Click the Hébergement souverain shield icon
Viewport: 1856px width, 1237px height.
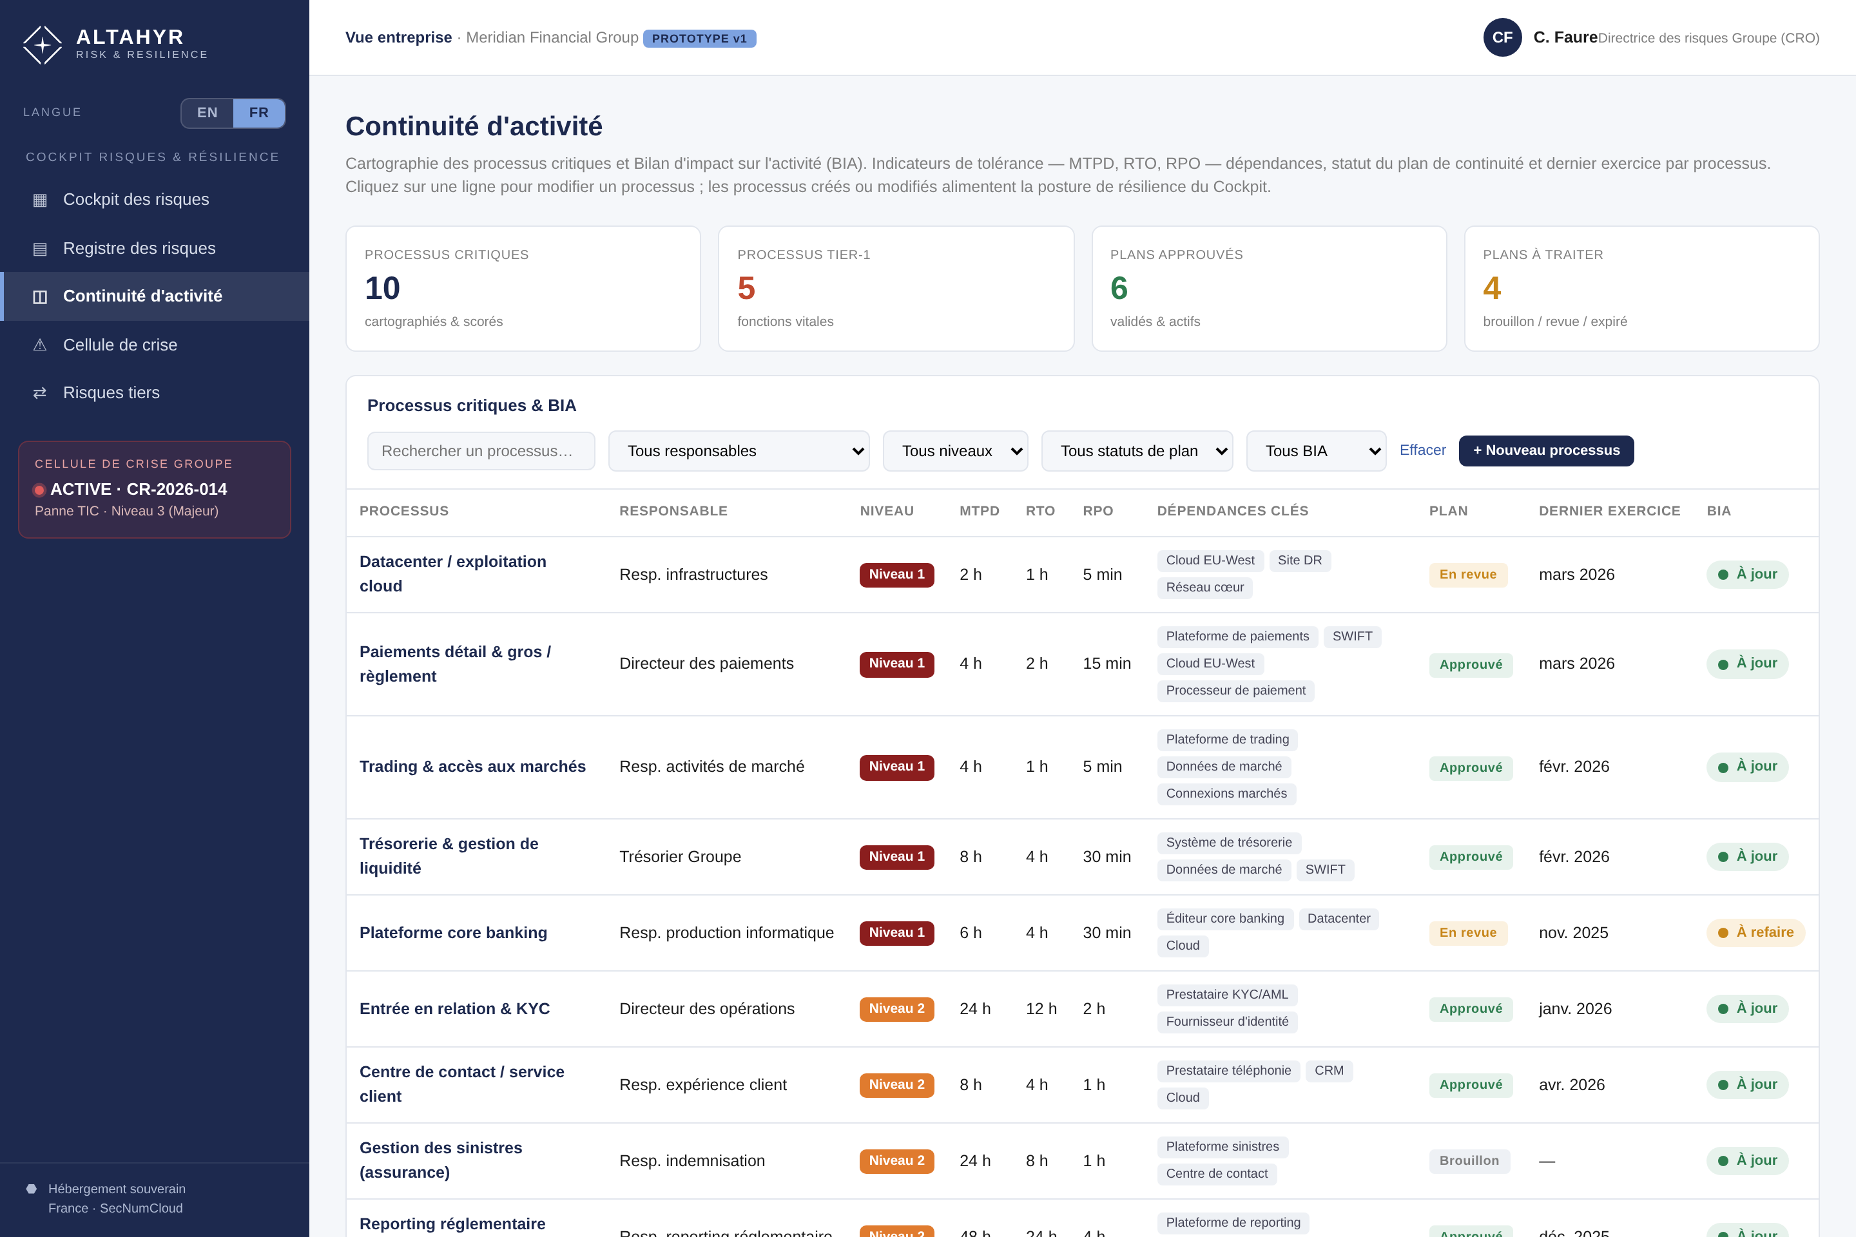[x=32, y=1189]
